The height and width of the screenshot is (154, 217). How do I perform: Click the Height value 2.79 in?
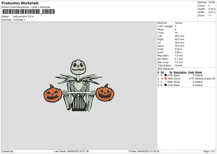point(212,9)
